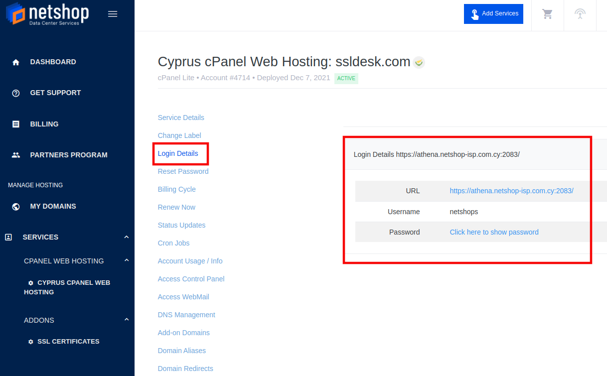Click the MANAGE HOSTING sidebar heading
607x376 pixels.
pos(35,185)
